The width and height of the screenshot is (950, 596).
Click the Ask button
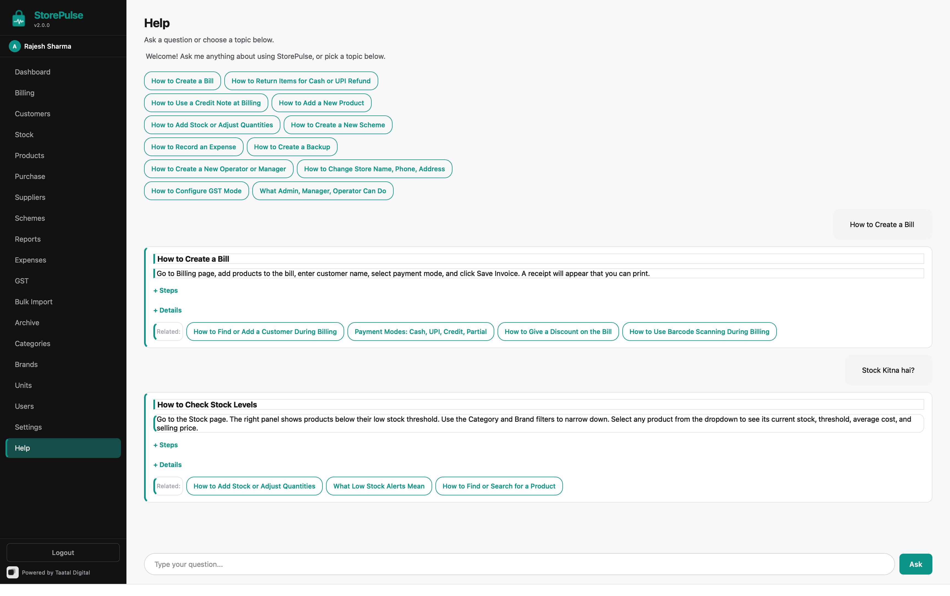[x=915, y=564]
